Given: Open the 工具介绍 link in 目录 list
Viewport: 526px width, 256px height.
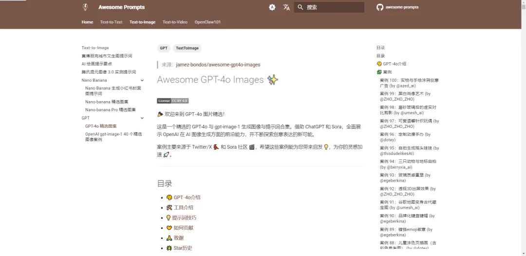Looking at the screenshot, I should pos(183,207).
